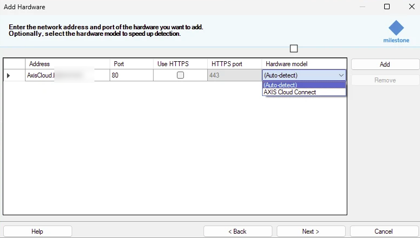Click the Next > button

click(311, 231)
